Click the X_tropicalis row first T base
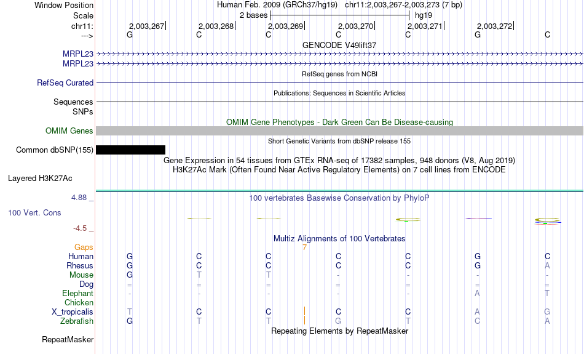 pyautogui.click(x=130, y=312)
